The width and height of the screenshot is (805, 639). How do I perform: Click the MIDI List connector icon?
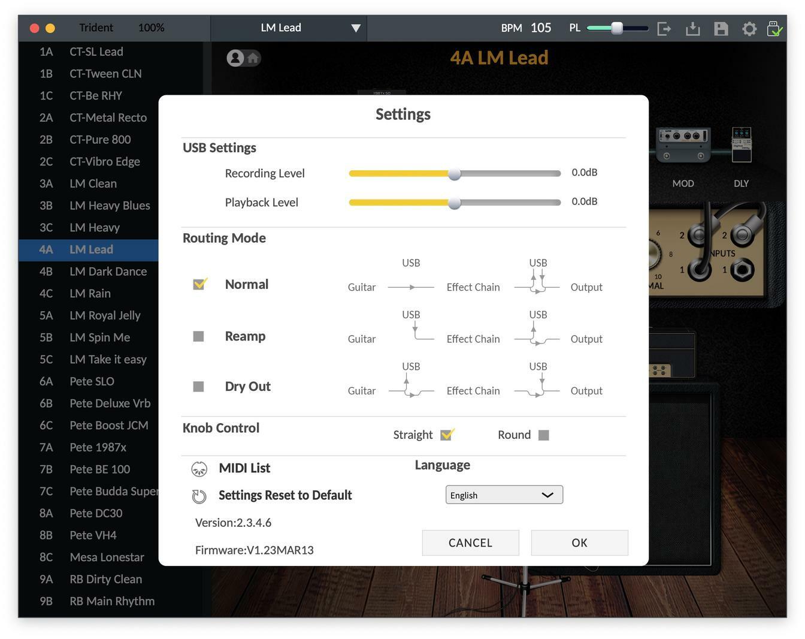(199, 469)
